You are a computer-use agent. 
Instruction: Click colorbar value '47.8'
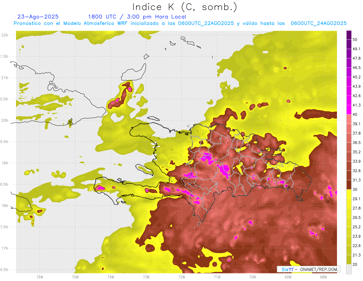(x=356, y=58)
